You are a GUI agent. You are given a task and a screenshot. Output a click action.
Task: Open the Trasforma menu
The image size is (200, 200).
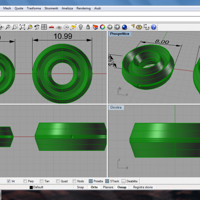(x=34, y=8)
